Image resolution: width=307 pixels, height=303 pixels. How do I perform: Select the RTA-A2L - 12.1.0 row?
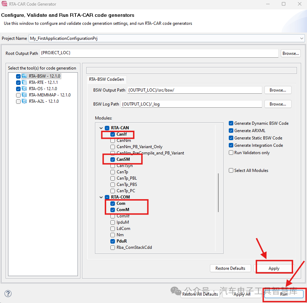pyautogui.click(x=44, y=101)
